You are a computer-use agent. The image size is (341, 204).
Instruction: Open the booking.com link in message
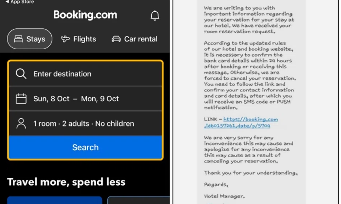coord(250,119)
